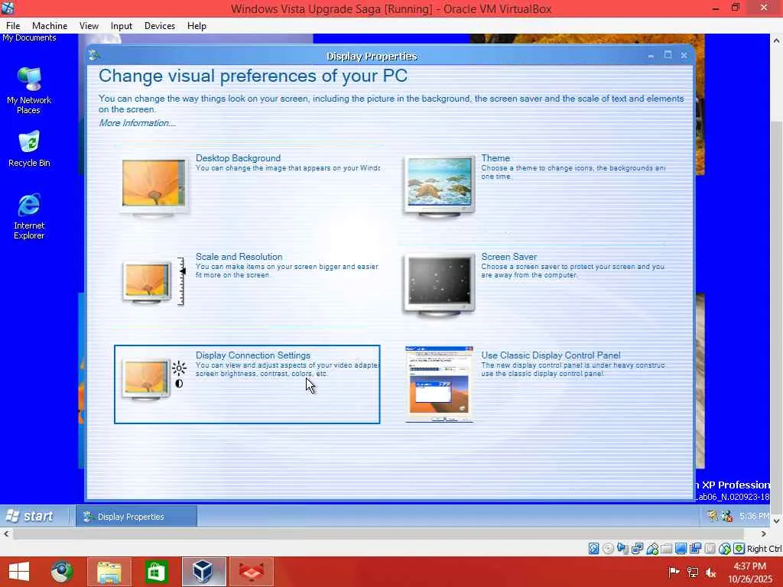Click the More Information link
The width and height of the screenshot is (783, 587).
tap(137, 123)
